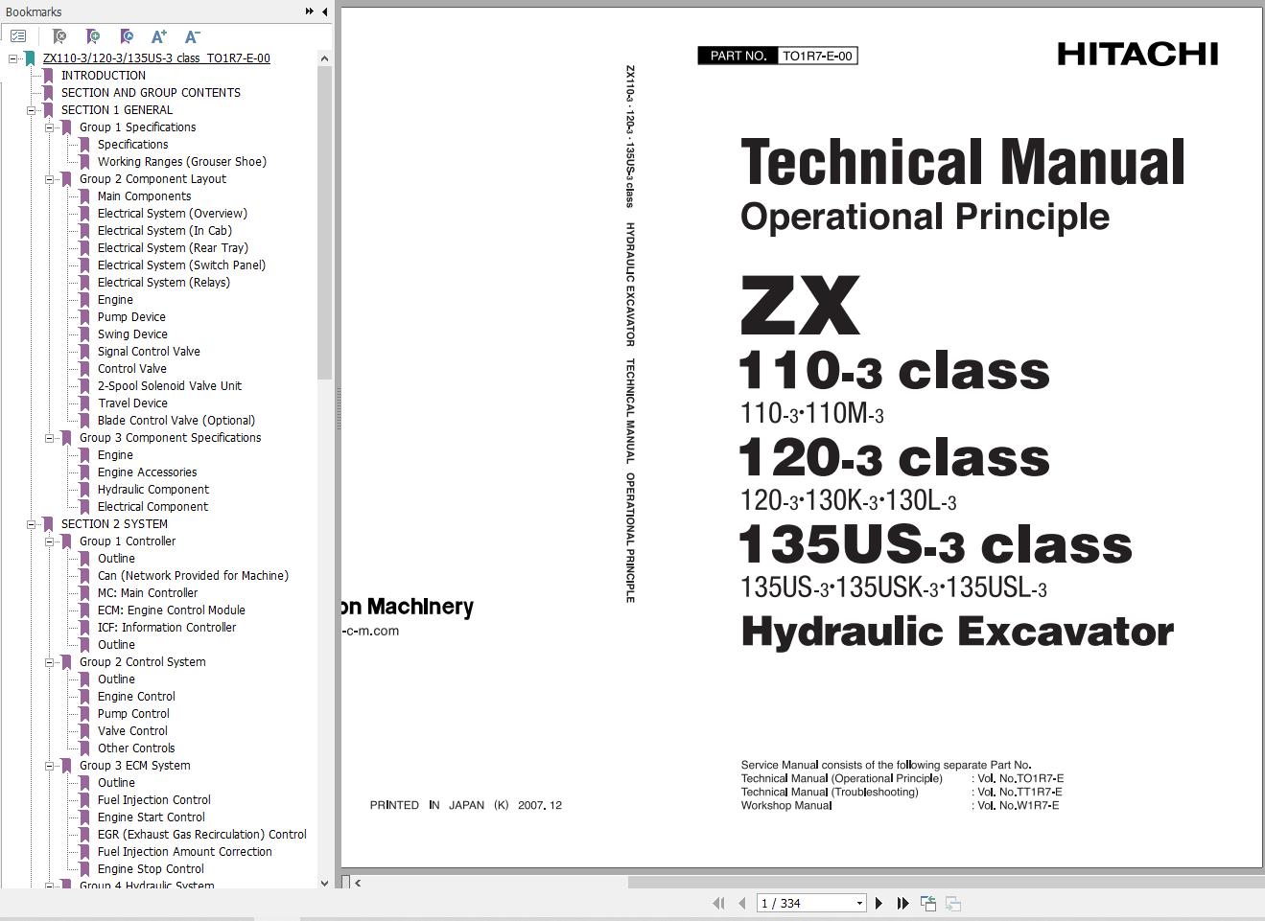Click the go to next view icon

tap(953, 903)
